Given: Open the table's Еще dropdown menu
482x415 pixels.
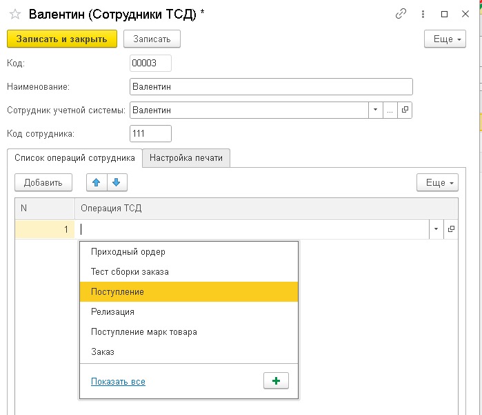Looking at the screenshot, I should 437,182.
